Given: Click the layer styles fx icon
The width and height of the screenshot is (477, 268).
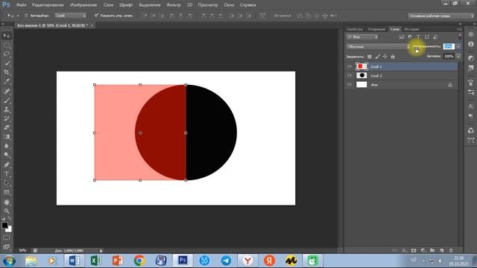Looking at the screenshot, I should click(x=404, y=250).
